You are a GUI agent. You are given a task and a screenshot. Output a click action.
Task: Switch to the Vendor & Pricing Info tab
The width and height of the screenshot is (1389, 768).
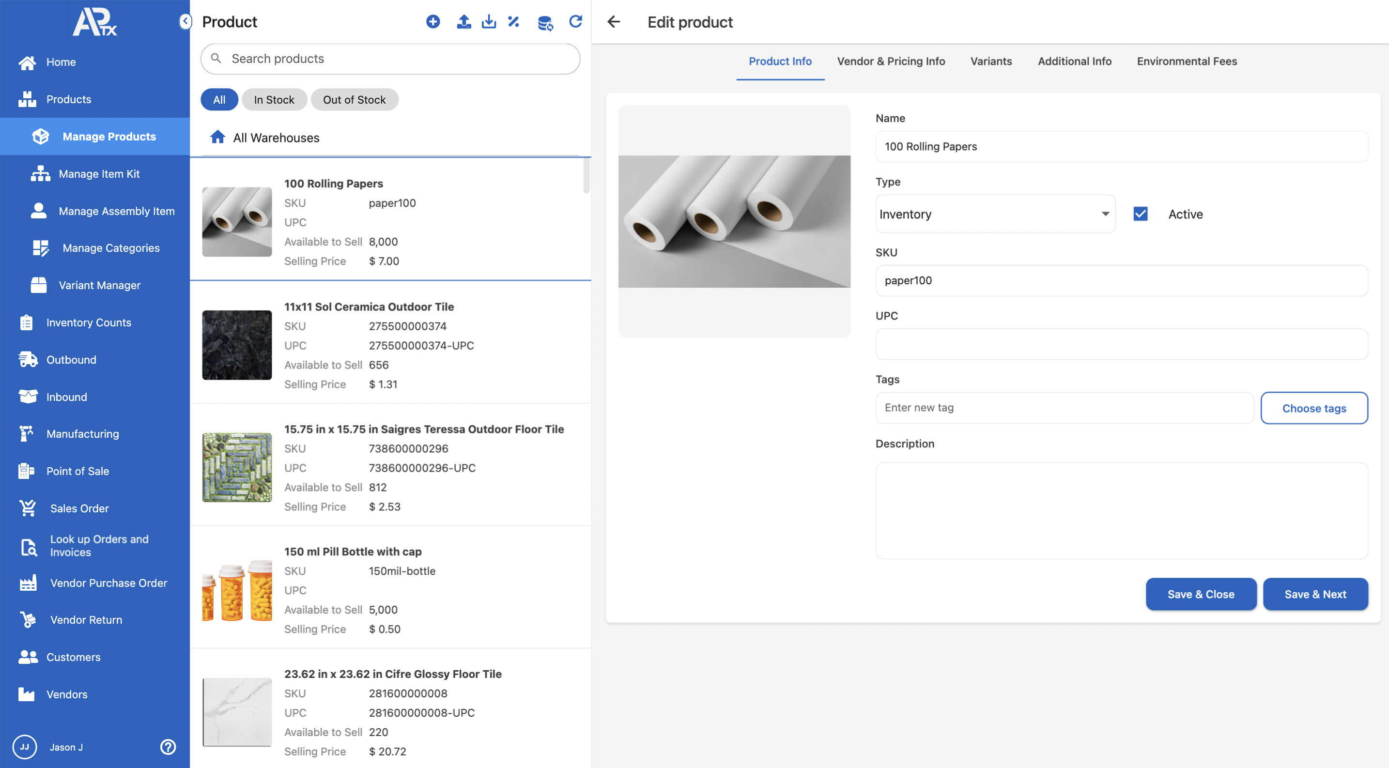click(890, 61)
